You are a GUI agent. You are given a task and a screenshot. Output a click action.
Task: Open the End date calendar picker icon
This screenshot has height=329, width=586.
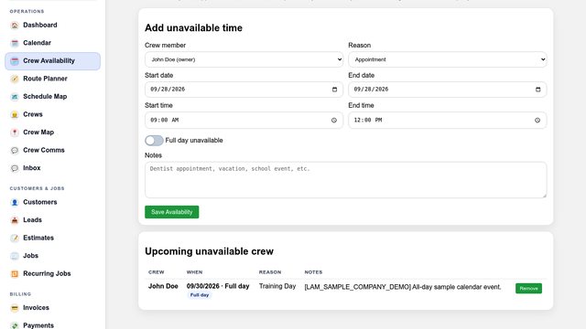537,90
